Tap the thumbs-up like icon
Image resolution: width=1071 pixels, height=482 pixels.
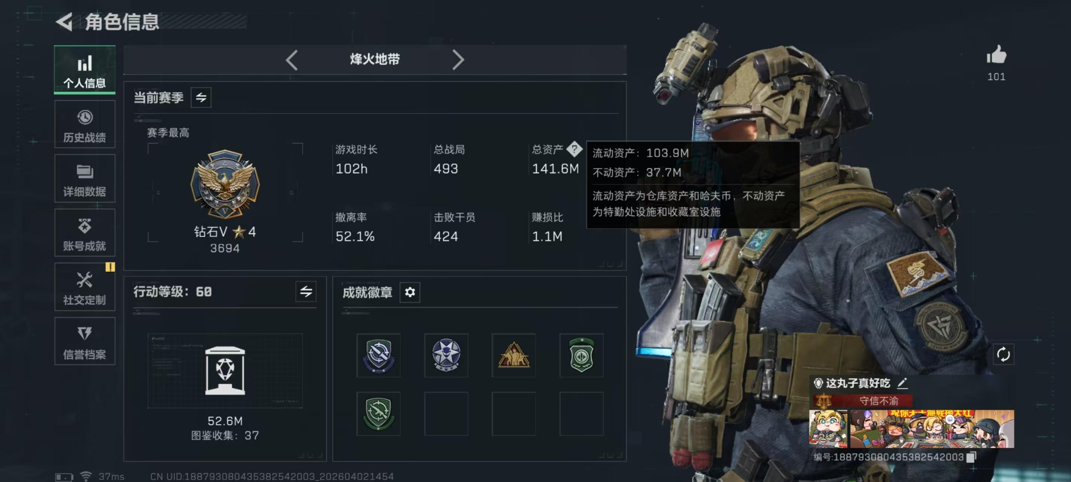(996, 55)
